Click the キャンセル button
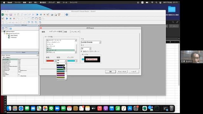The width and height of the screenshot is (203, 114). point(122,72)
